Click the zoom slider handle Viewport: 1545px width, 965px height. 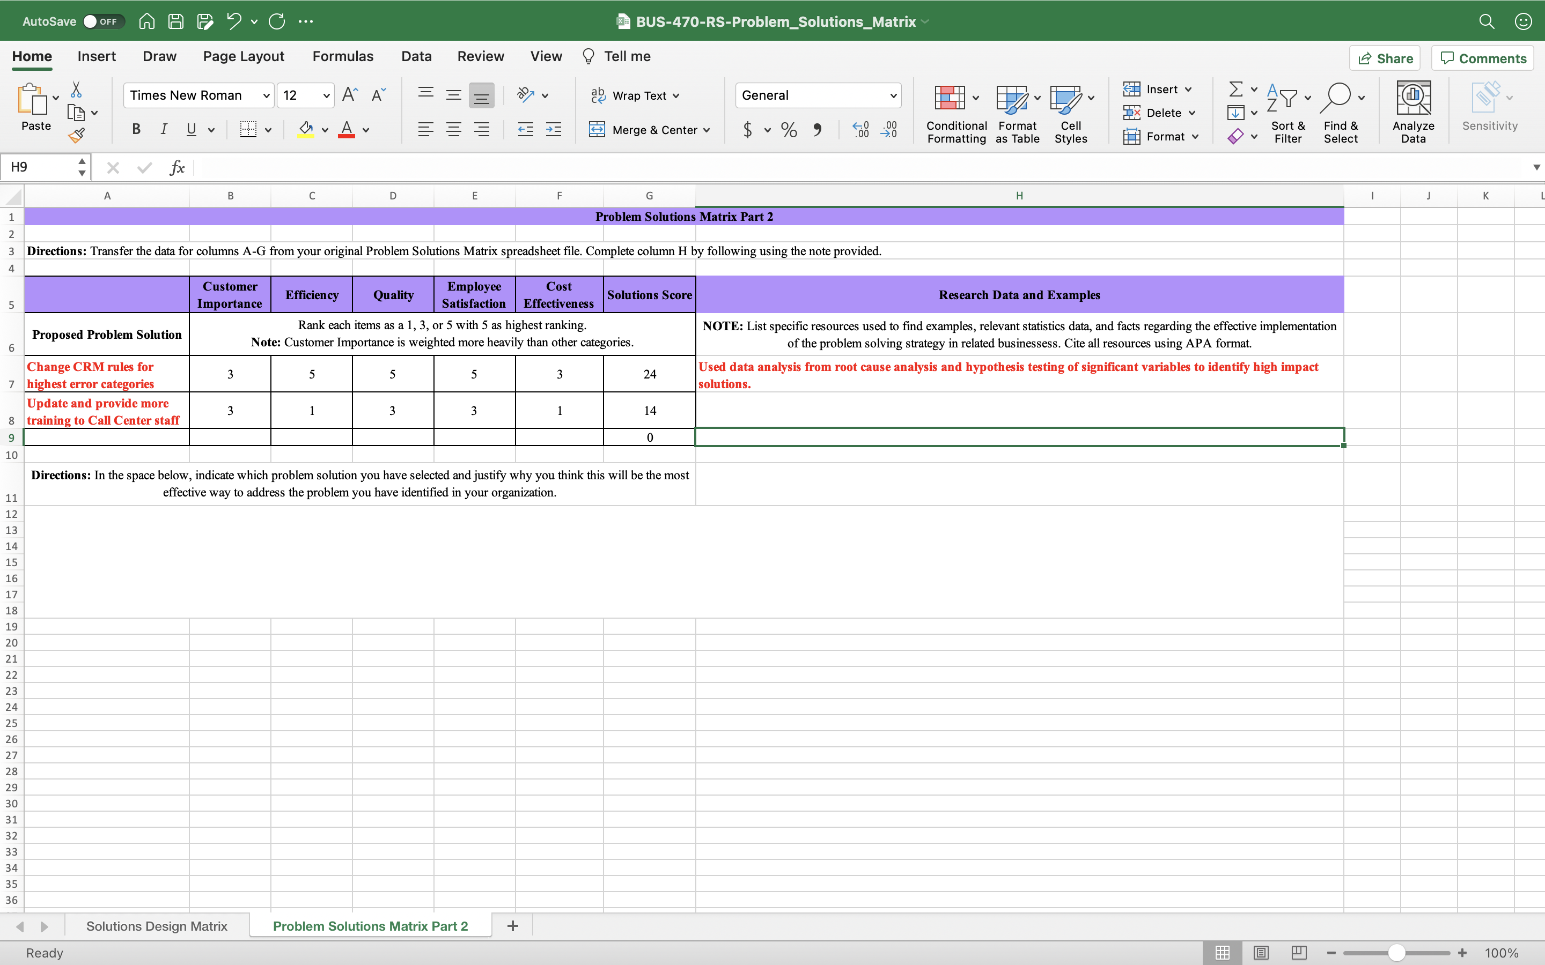[1396, 953]
